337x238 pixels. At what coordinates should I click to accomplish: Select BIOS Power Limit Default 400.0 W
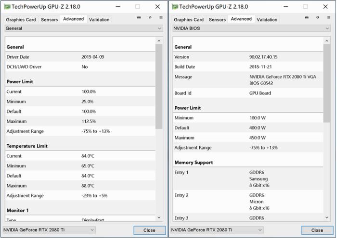(258, 128)
